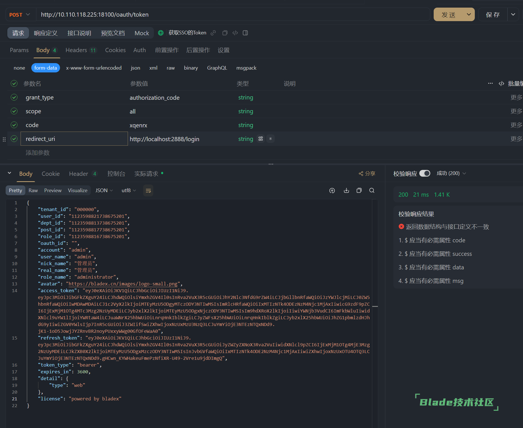Open the string type dropdown for grant_type

[246, 97]
